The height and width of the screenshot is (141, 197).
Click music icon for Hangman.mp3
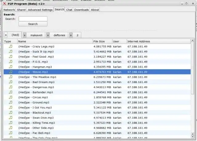click(10, 67)
